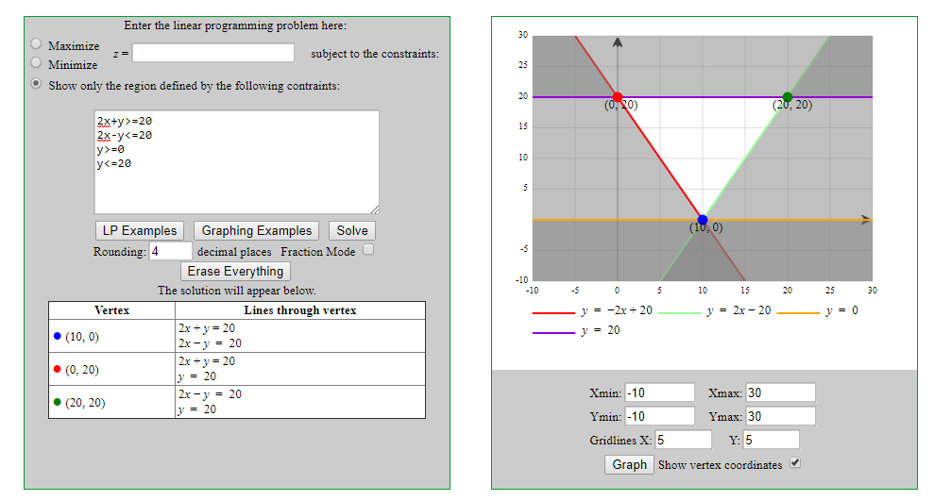Toggle Show vertex coordinates checkbox
Image resolution: width=934 pixels, height=501 pixels.
click(795, 463)
